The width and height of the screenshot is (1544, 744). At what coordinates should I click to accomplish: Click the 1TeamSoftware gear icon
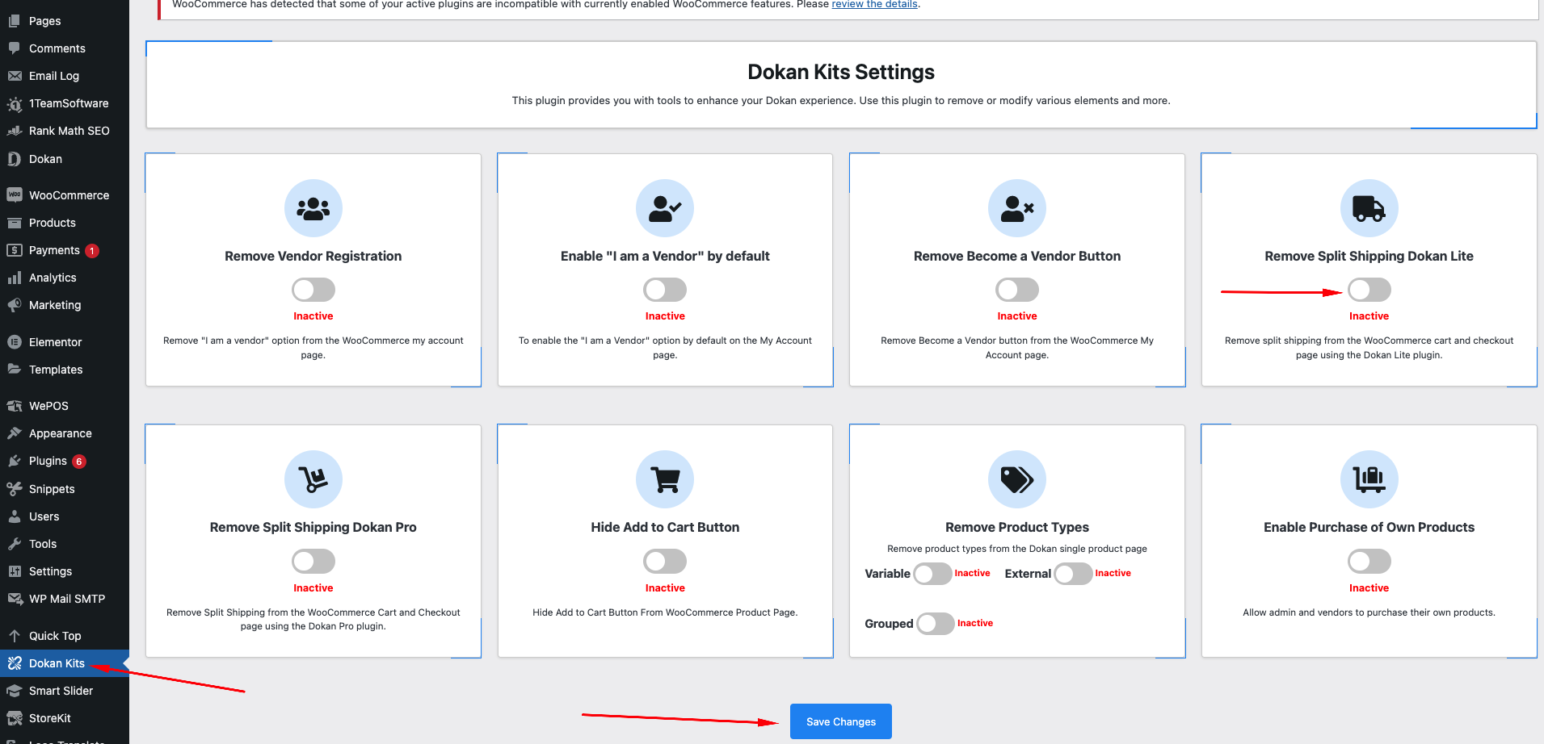pos(15,103)
